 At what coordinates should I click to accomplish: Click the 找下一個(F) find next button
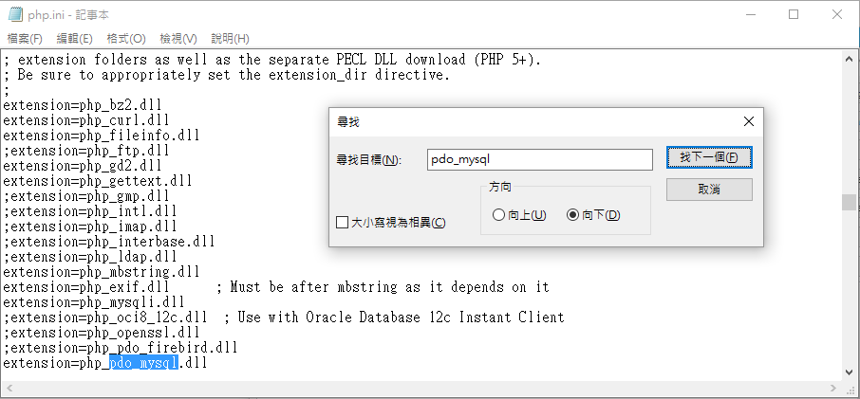(x=709, y=157)
